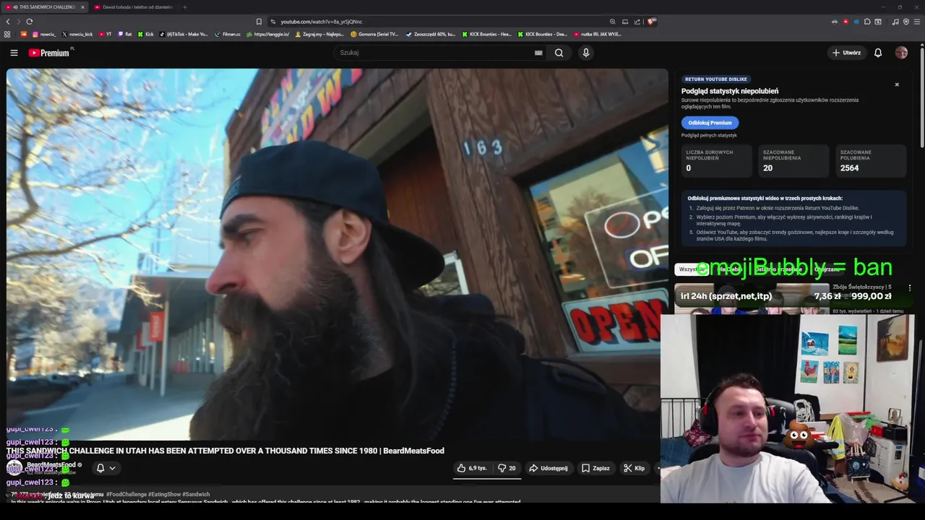
Task: Open the Brave VPN shield icon
Action: (905, 22)
